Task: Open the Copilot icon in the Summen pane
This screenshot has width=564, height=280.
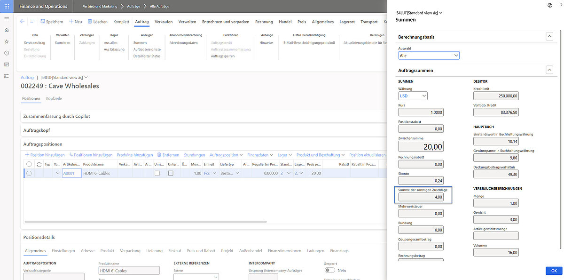Action: (x=550, y=5)
